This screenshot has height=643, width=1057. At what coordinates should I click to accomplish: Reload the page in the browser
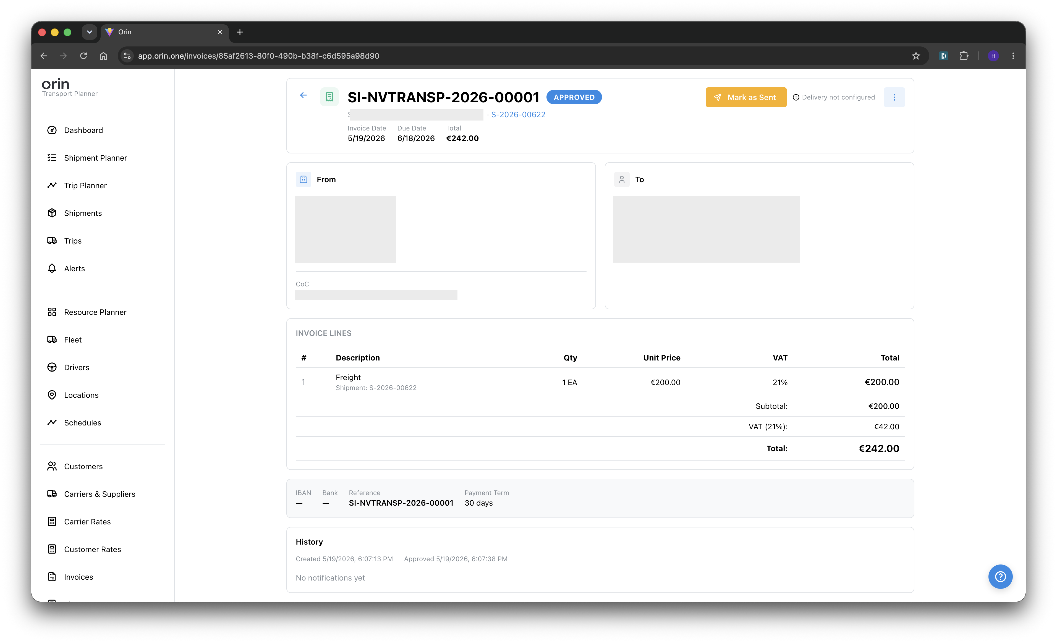pos(84,56)
